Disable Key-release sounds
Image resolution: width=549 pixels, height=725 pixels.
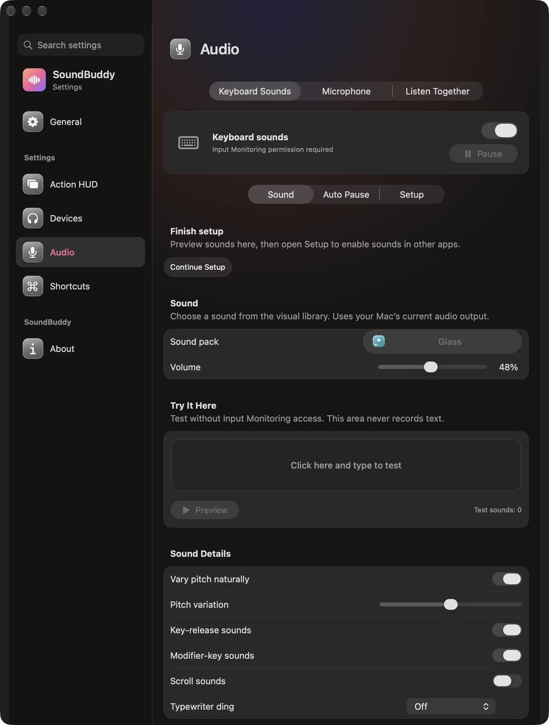pos(507,630)
